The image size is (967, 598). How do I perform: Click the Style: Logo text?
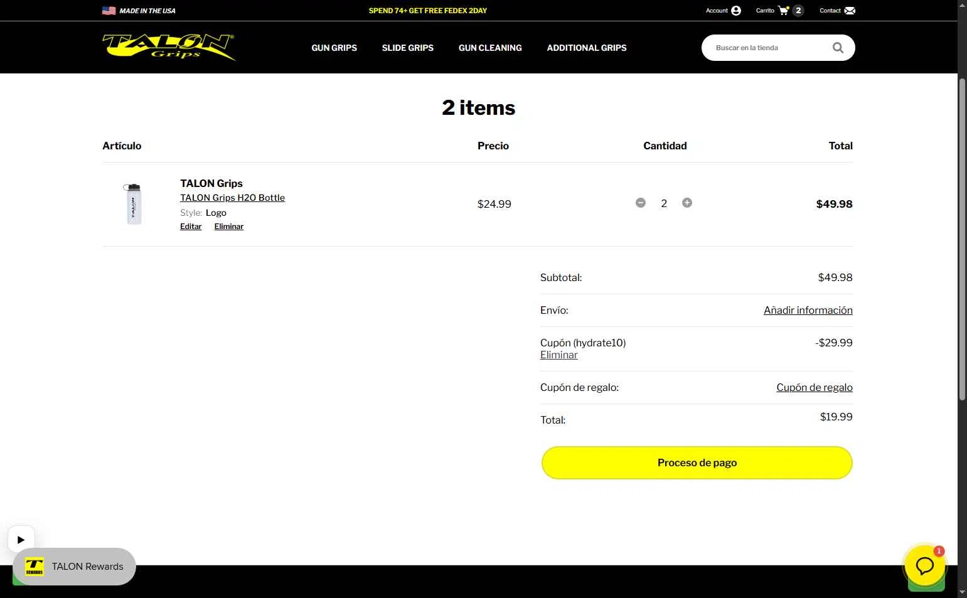[203, 213]
